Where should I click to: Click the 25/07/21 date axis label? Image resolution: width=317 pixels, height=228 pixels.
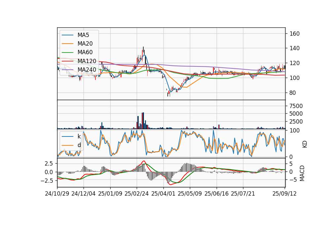(x=243, y=194)
